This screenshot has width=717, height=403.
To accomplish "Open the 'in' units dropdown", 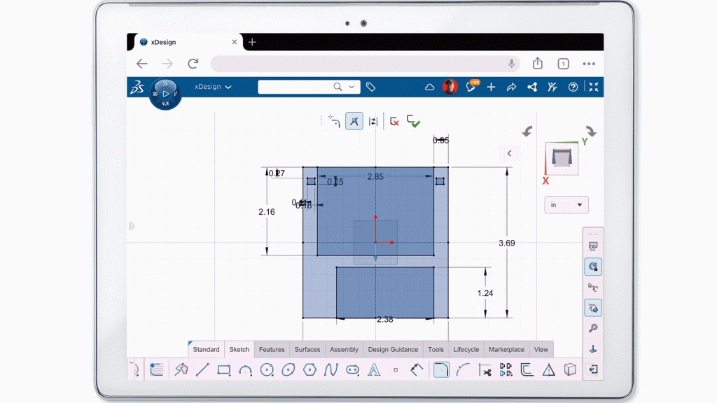I will (x=566, y=205).
